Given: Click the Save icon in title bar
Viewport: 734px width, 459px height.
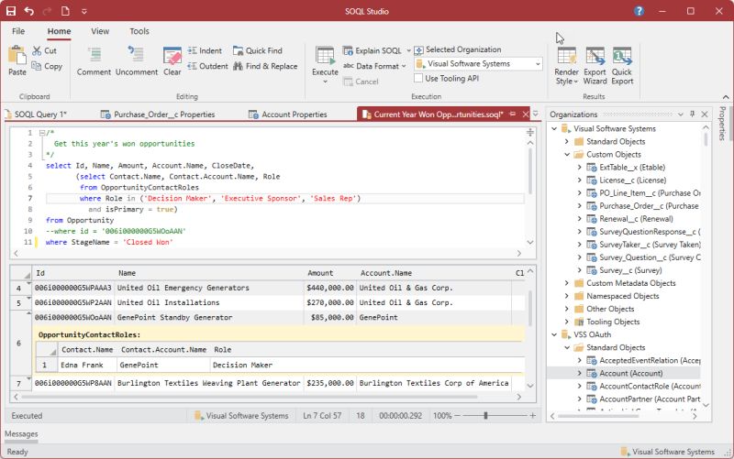Looking at the screenshot, I should tap(10, 11).
